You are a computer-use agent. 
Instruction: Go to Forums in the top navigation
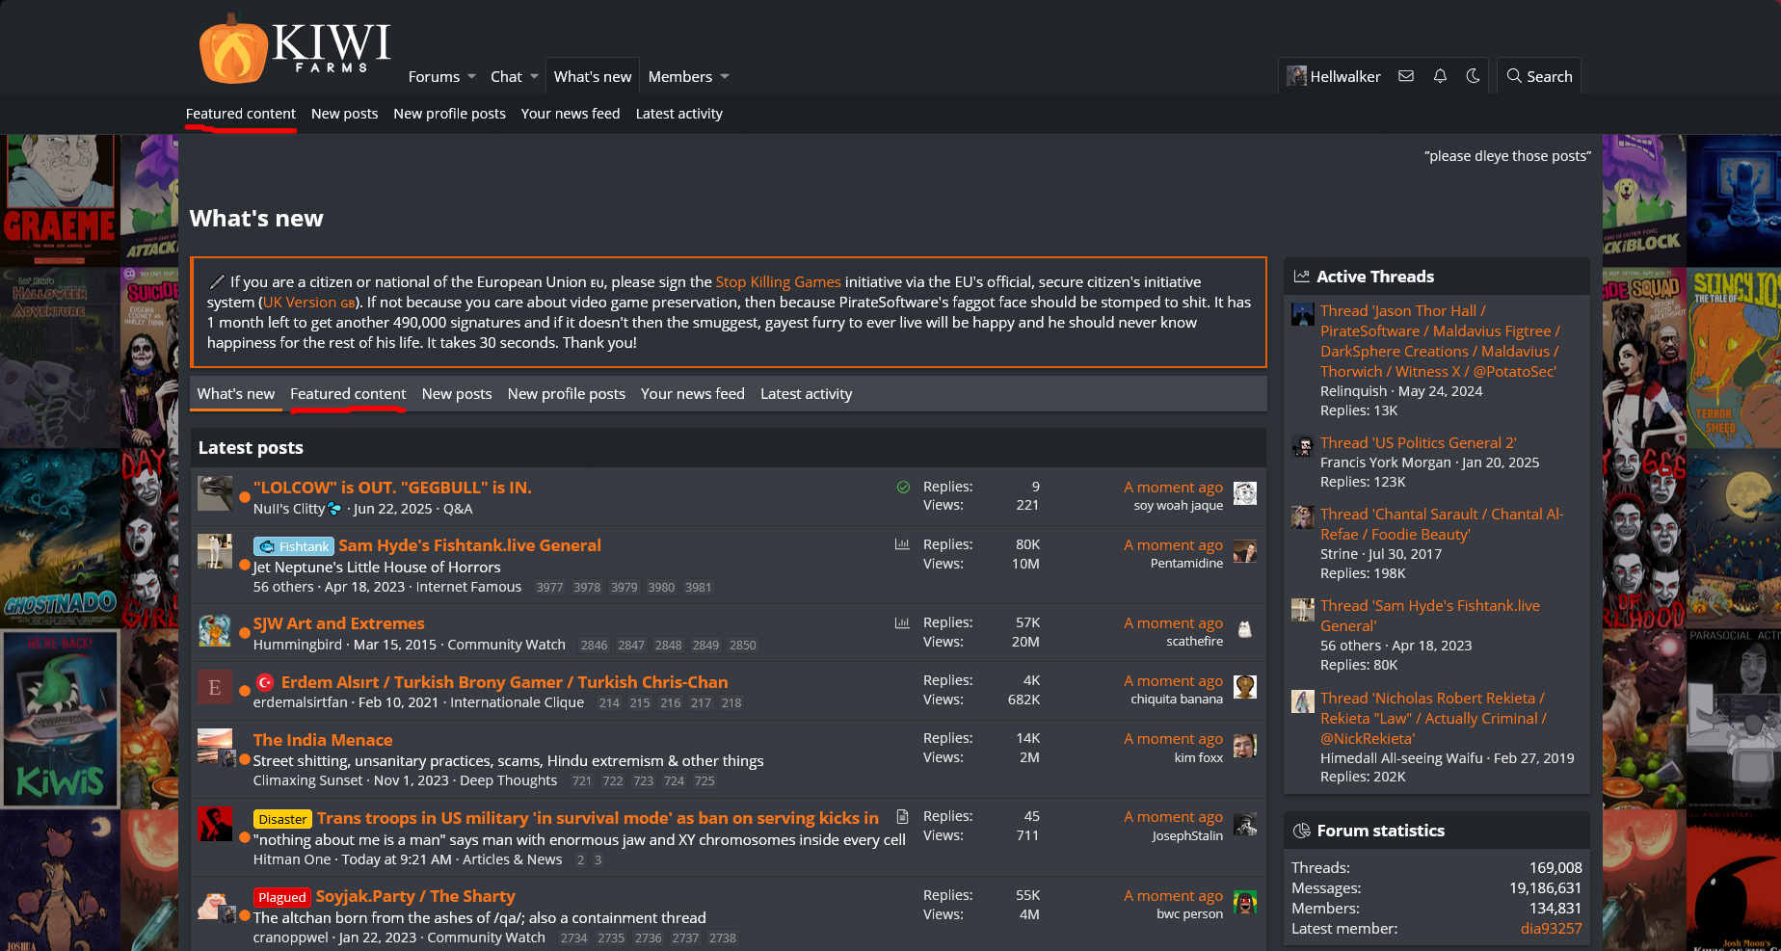(x=434, y=76)
